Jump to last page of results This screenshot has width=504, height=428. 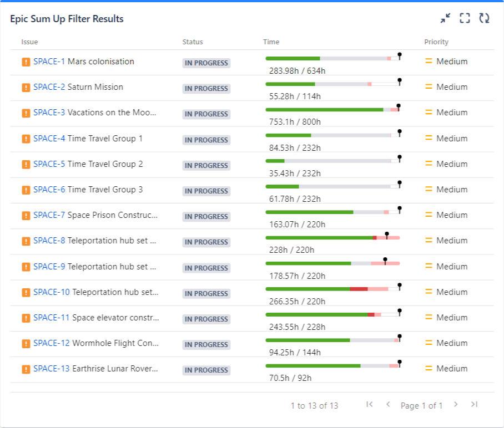[474, 405]
